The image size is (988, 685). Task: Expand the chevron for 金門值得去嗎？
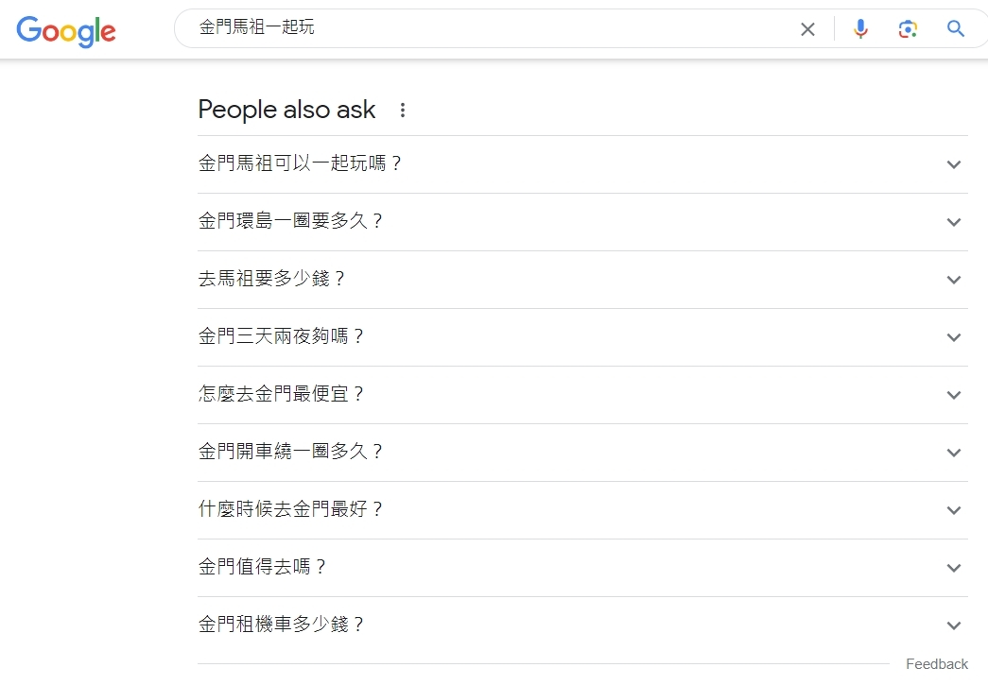953,568
